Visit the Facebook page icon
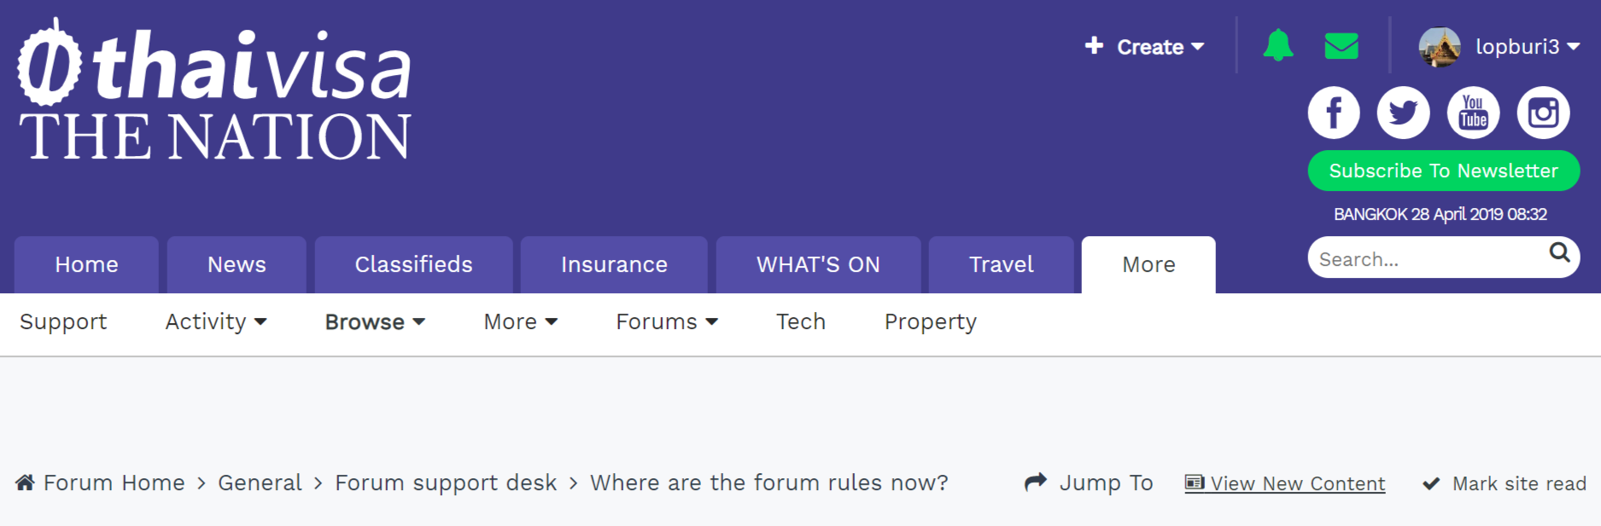 coord(1334,113)
